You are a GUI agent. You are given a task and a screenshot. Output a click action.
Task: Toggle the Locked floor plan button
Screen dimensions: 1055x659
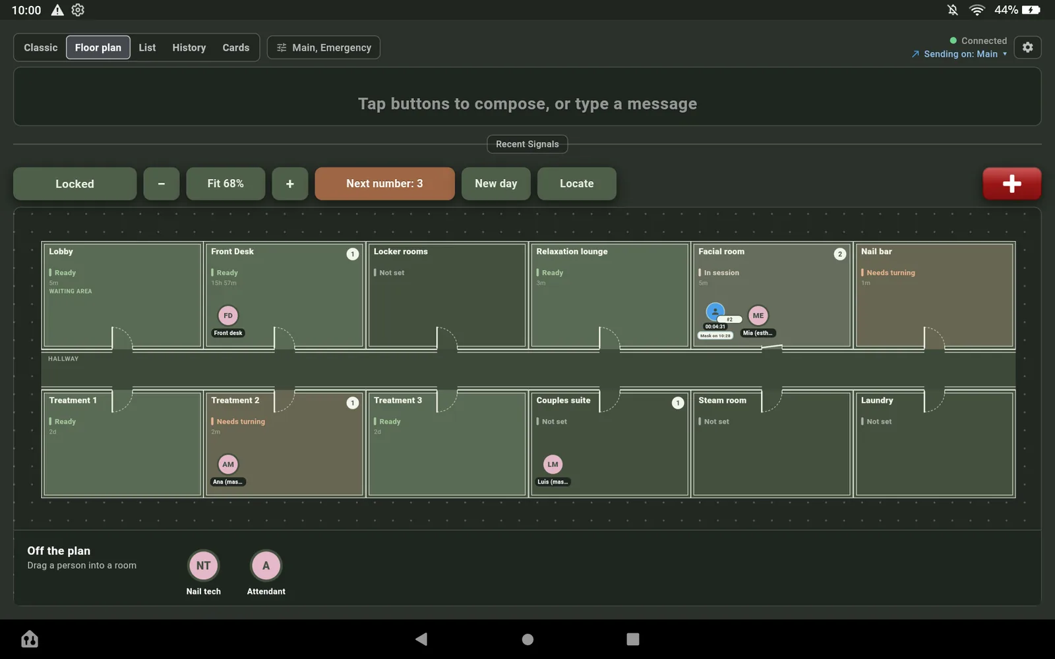(75, 184)
